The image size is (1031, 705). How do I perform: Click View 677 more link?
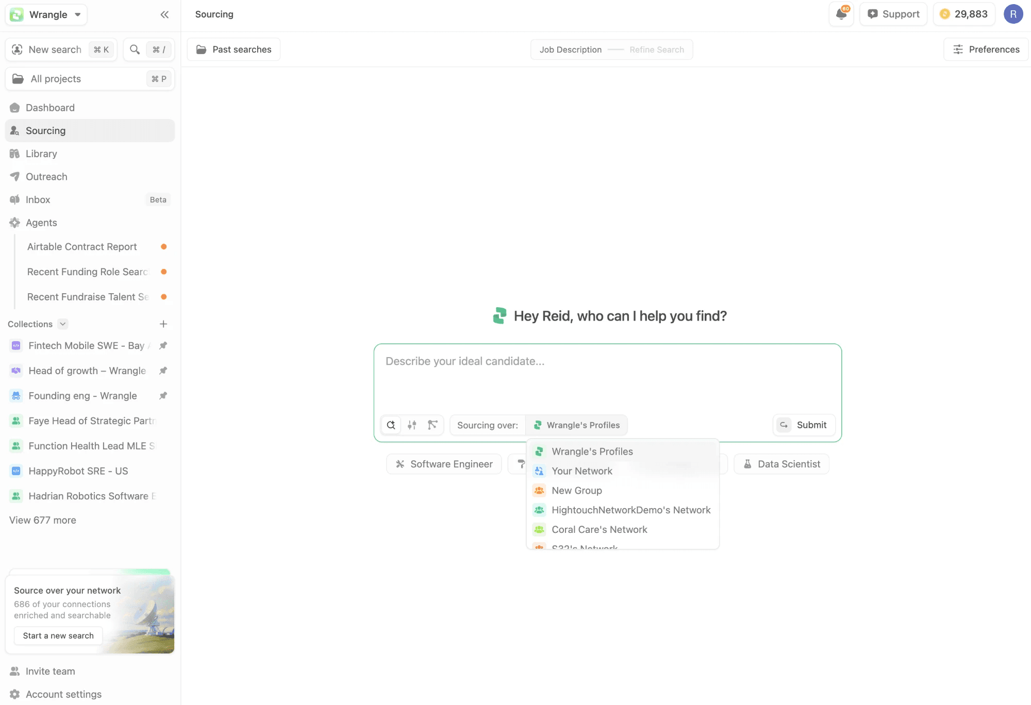click(43, 521)
